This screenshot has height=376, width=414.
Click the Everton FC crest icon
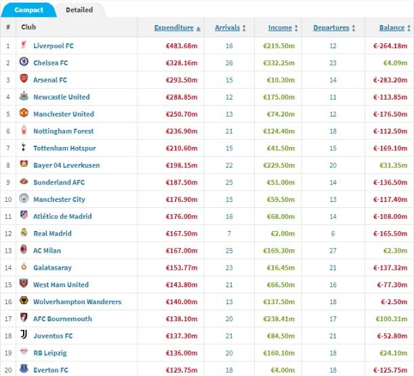pyautogui.click(x=24, y=369)
